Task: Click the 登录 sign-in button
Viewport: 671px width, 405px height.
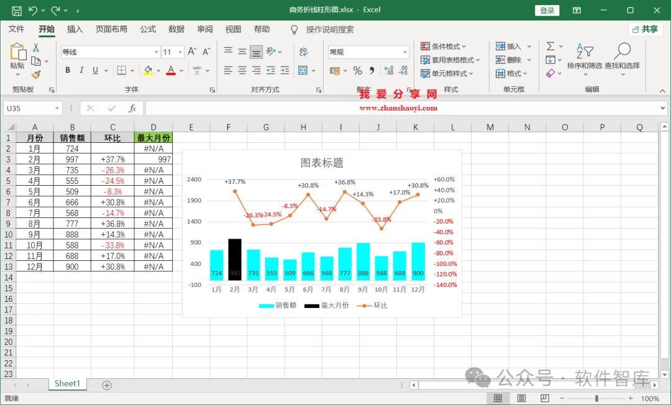Action: click(x=547, y=11)
